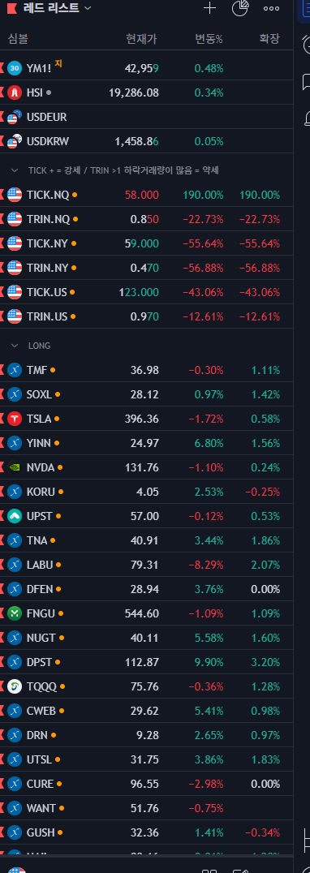Click the add symbol plus icon
Image resolution: width=310 pixels, height=873 pixels.
[x=209, y=8]
